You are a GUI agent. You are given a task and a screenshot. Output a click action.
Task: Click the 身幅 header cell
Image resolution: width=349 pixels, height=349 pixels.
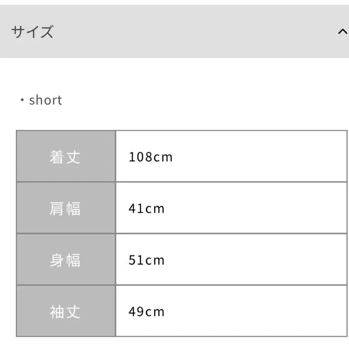(66, 260)
